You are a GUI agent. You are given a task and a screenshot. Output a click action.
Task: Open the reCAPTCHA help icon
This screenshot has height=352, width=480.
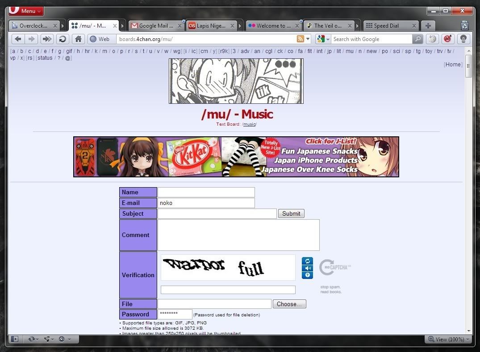tap(307, 275)
